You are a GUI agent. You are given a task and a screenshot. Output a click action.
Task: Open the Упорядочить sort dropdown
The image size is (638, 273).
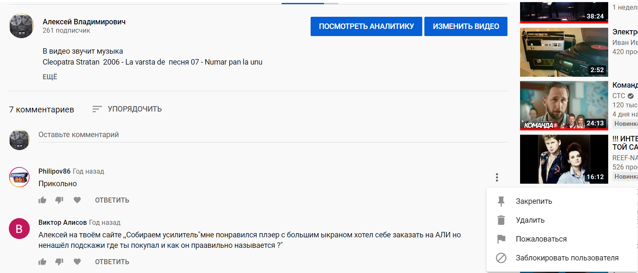[127, 109]
